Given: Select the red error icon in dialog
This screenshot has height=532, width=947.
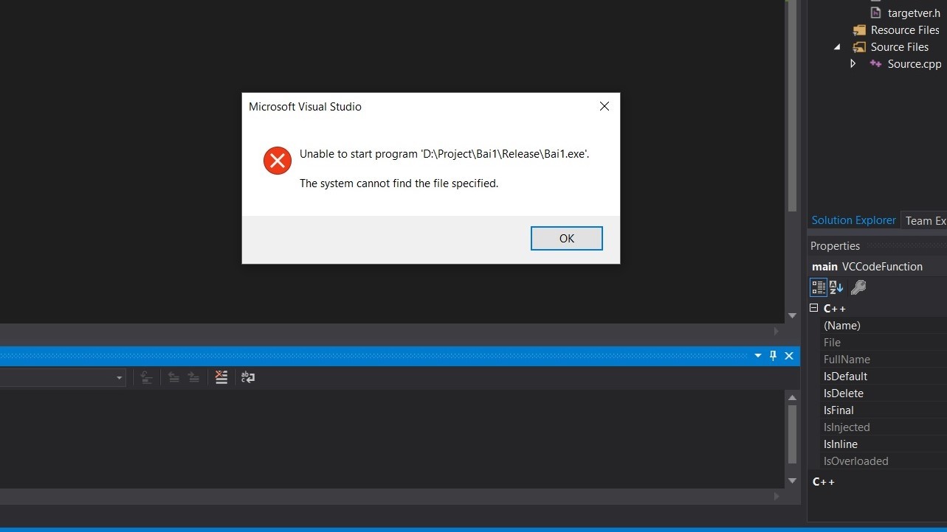Looking at the screenshot, I should coord(278,160).
